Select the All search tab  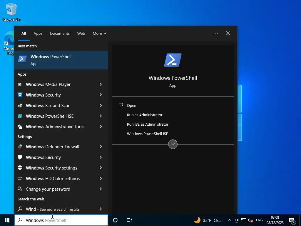click(x=24, y=34)
